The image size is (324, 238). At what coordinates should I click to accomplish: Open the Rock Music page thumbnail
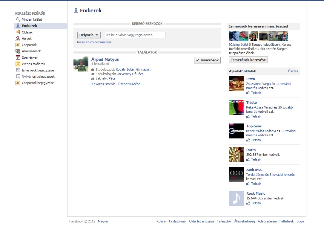point(237,198)
